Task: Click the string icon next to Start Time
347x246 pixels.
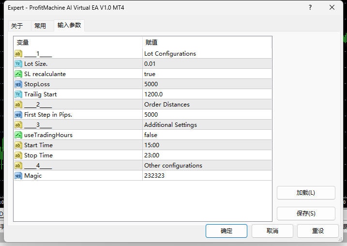Action: [x=18, y=145]
